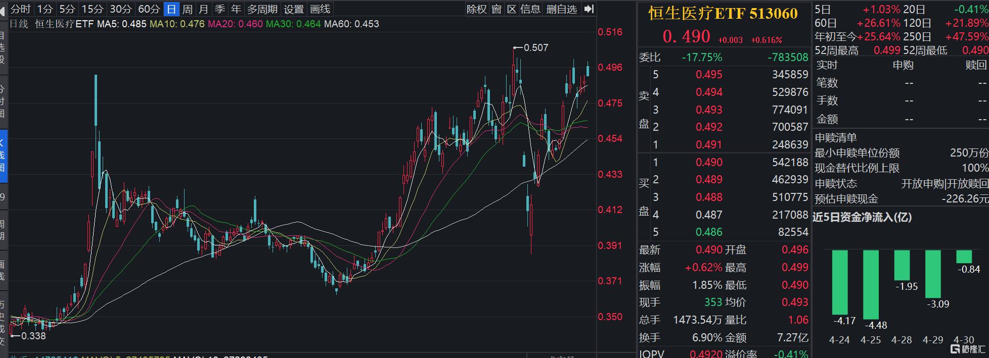Click the 0.507 high price marker
Viewport: 989px width, 358px height.
click(x=536, y=47)
